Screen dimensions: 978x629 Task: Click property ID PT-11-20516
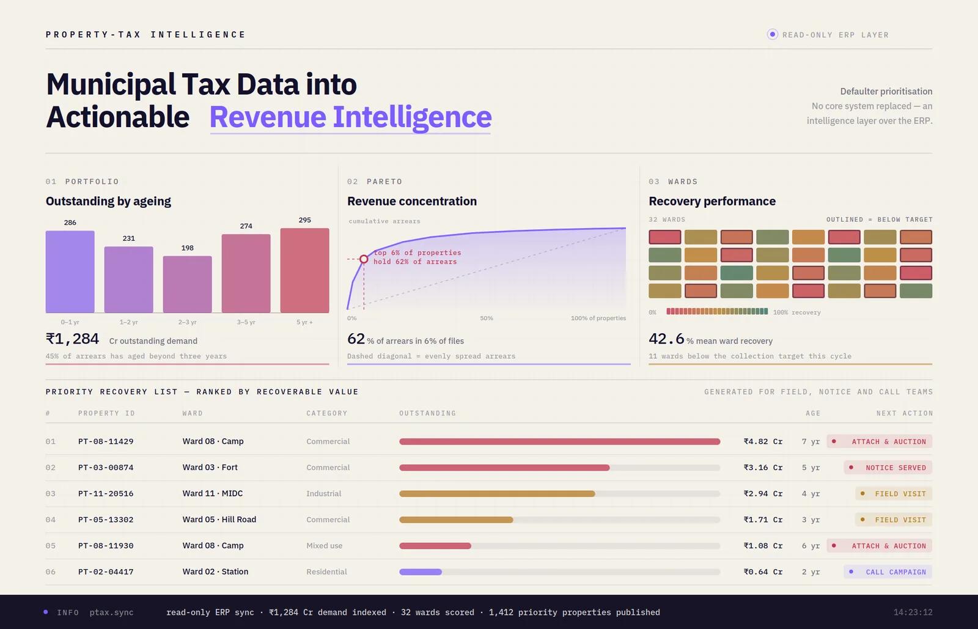coord(106,494)
